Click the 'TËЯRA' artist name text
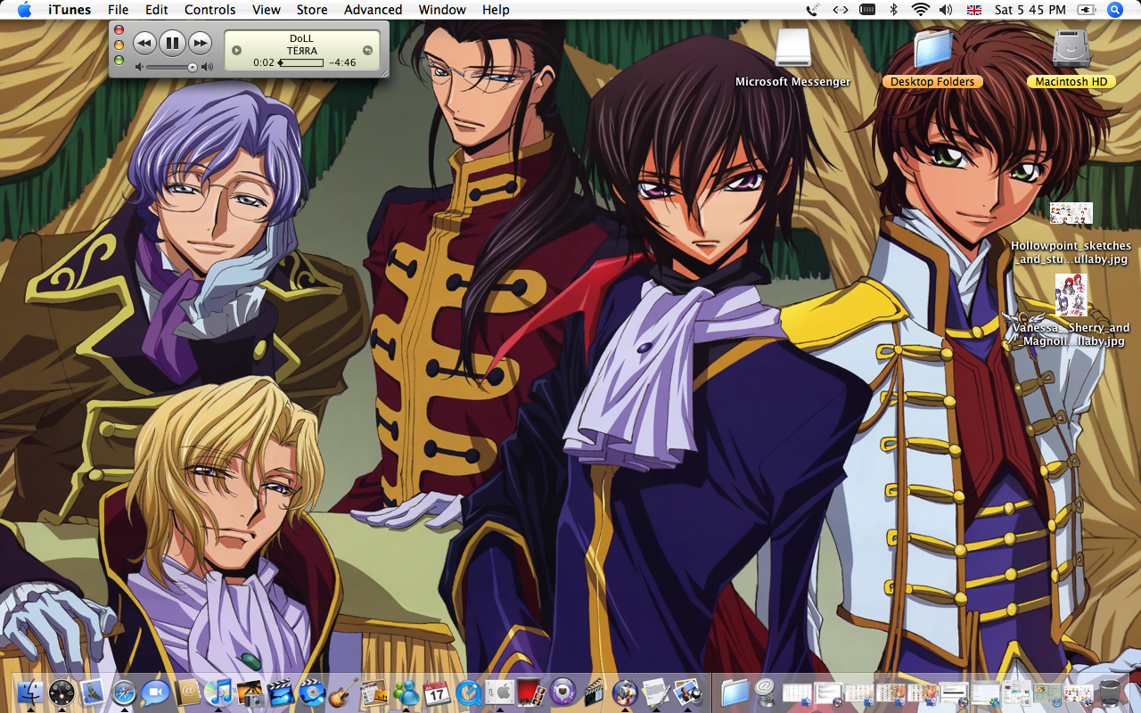This screenshot has height=713, width=1141. [302, 51]
